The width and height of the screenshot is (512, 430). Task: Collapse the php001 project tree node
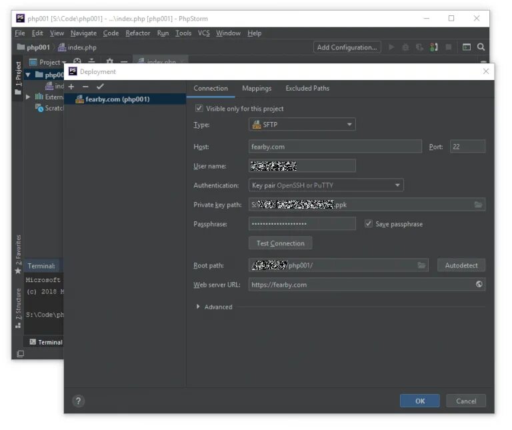point(28,75)
